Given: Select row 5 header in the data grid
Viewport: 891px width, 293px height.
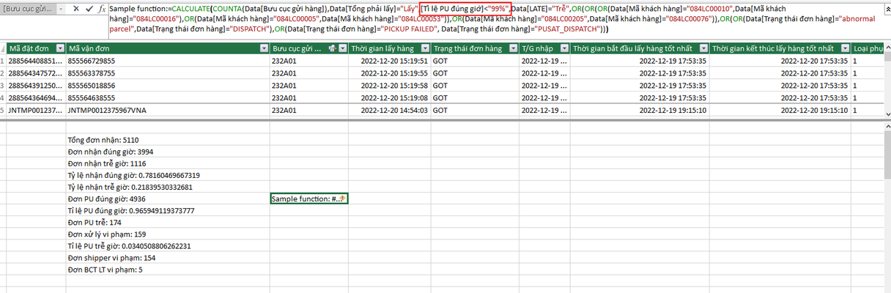Looking at the screenshot, I should click(3, 111).
